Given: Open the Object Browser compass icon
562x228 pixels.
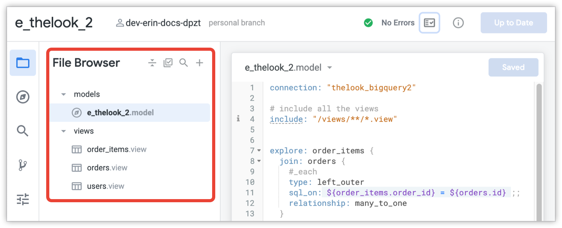Looking at the screenshot, I should [23, 97].
